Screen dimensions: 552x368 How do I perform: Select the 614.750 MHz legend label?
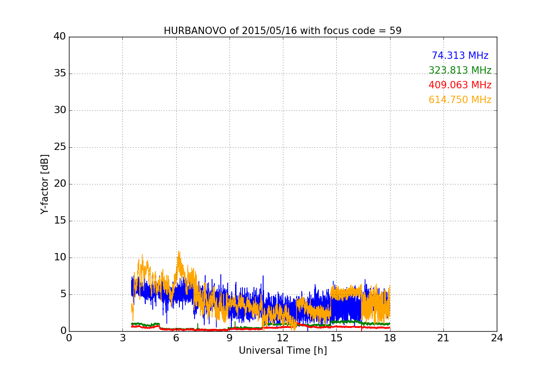(x=460, y=100)
